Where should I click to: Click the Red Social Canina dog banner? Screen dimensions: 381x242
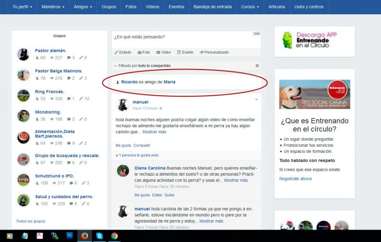pyautogui.click(x=315, y=94)
